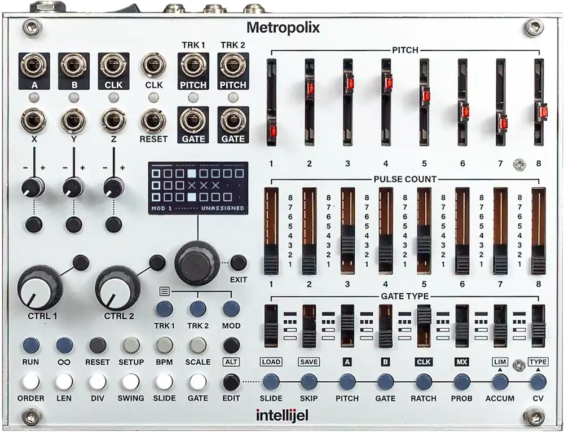The width and height of the screenshot is (564, 432).
Task: Click the intellijel logo
Action: 282,416
